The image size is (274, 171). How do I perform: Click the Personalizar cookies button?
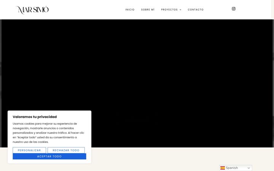tap(29, 150)
